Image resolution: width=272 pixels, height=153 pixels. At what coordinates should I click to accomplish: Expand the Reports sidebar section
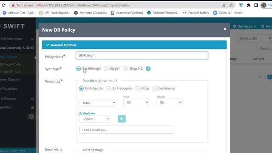click(x=32, y=99)
